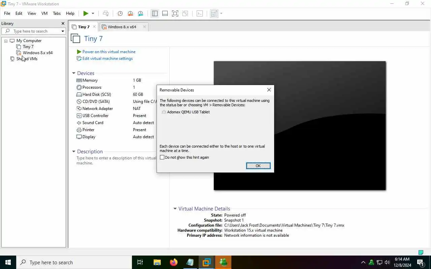
Task: Click the description text entry area
Action: coord(116,160)
